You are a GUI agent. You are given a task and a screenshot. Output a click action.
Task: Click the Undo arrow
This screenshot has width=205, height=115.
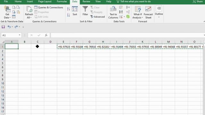[9, 27]
